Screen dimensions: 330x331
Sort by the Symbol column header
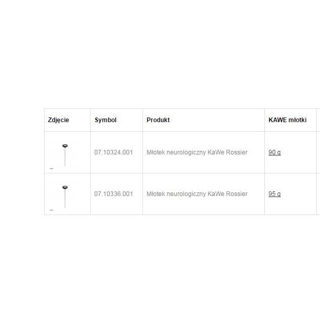pos(106,120)
